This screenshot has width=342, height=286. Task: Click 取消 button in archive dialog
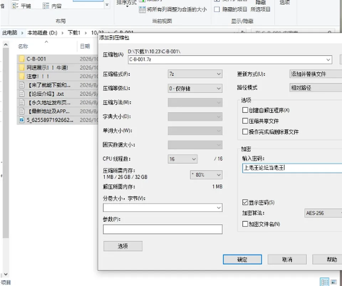tap(287, 259)
